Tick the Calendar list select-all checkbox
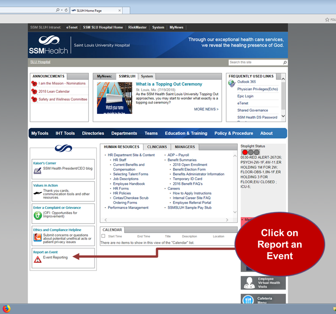The image size is (336, 314). click(x=103, y=236)
